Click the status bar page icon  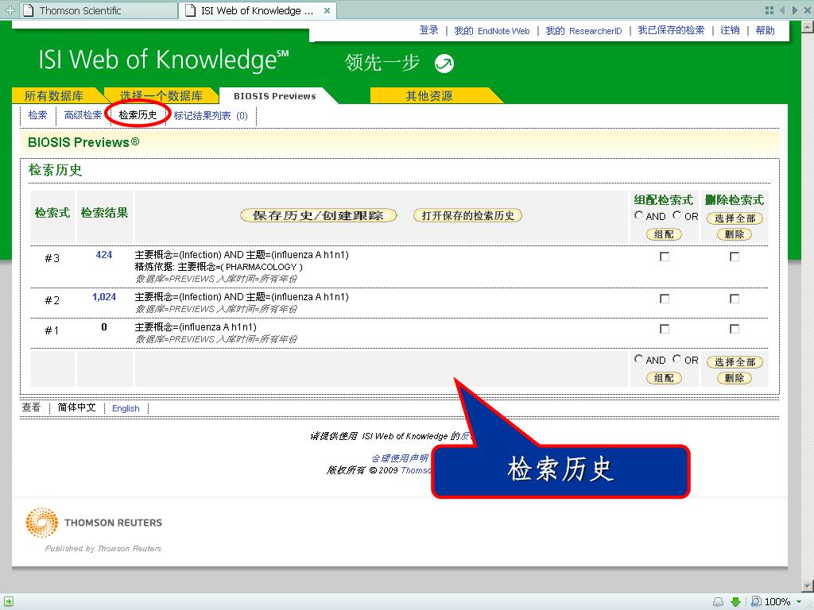coord(10,602)
